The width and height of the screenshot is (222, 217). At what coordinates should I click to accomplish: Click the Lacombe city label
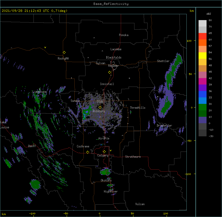click(116, 49)
